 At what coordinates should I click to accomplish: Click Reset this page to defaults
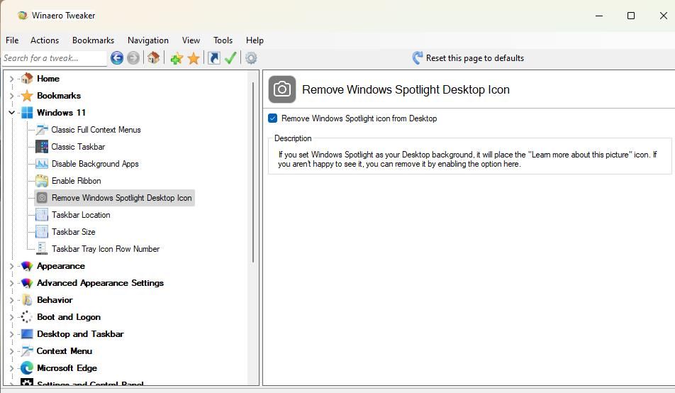point(468,57)
